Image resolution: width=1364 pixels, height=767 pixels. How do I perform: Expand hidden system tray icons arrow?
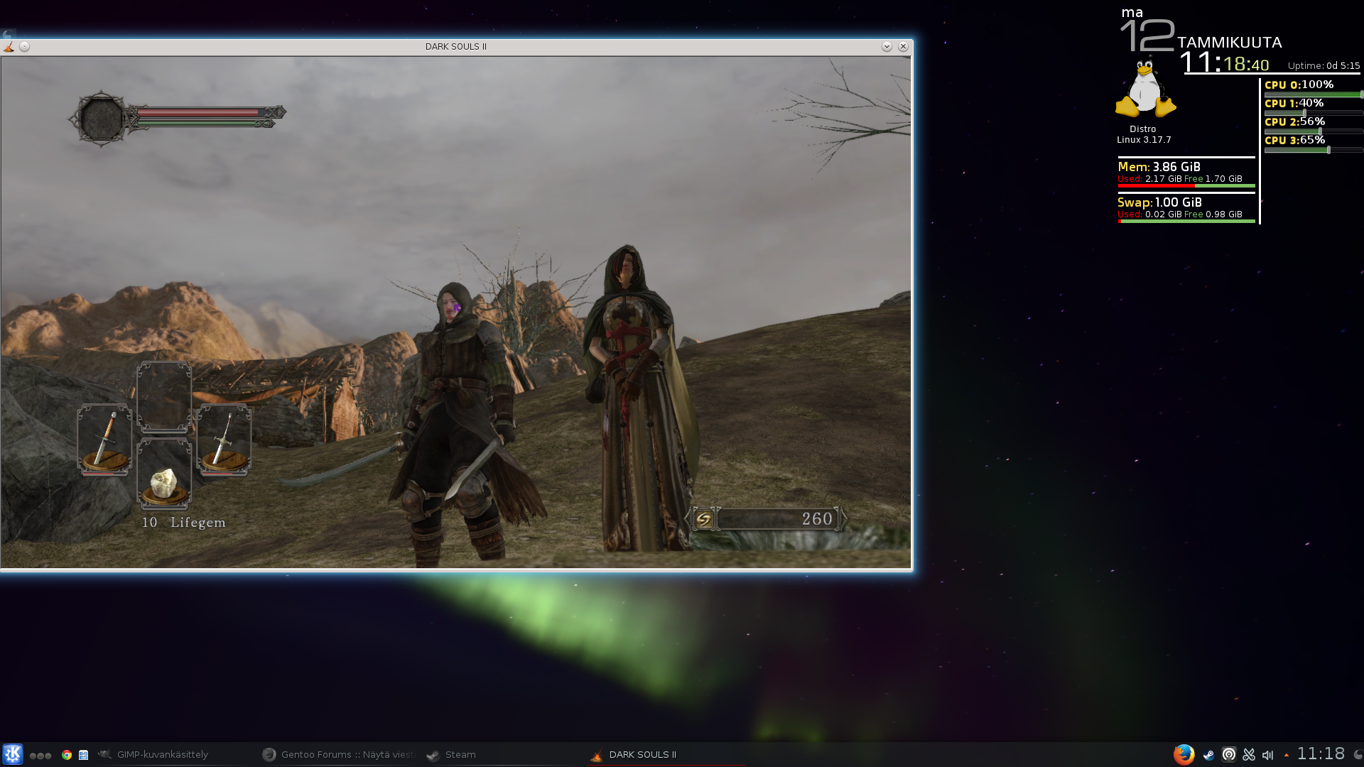coord(1287,755)
